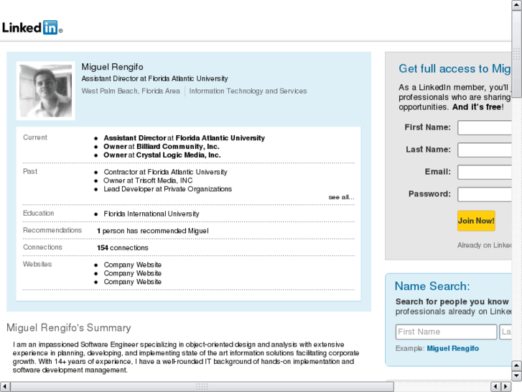The width and height of the screenshot is (522, 392).
Task: Open the example Miguel Rengifo link
Action: (453, 348)
